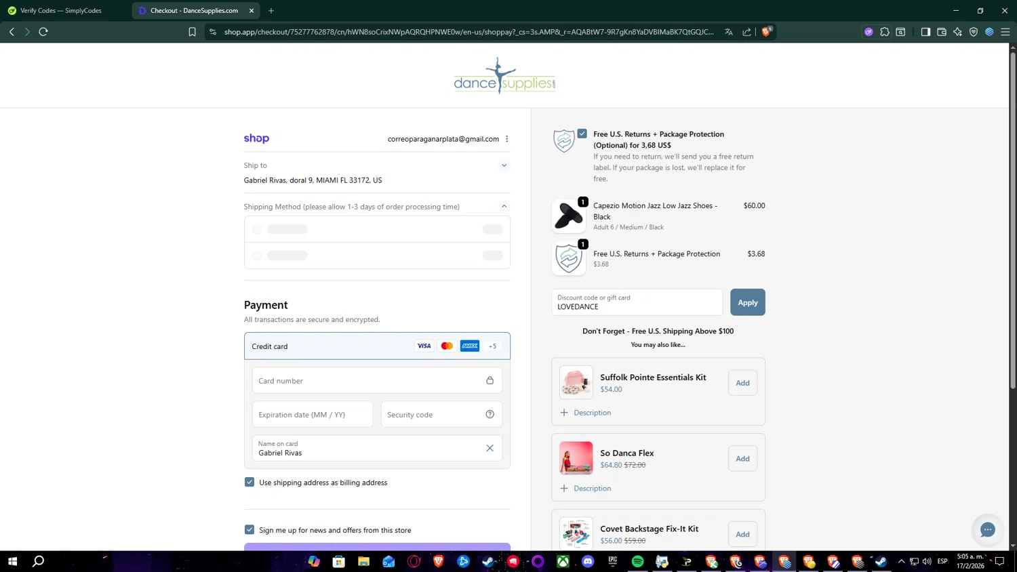The width and height of the screenshot is (1017, 572).
Task: Show the +5 more card brands
Action: [x=493, y=346]
